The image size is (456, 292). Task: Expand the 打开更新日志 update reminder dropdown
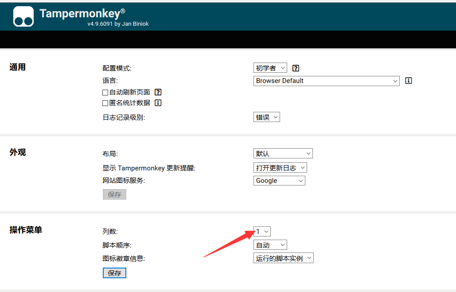click(280, 168)
